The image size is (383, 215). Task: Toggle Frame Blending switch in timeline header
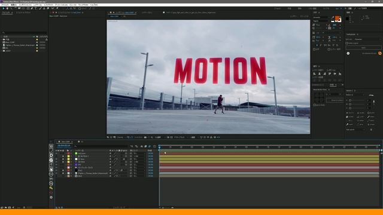145,146
